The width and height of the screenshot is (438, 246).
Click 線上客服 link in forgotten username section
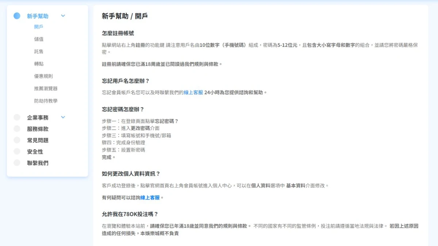(193, 93)
